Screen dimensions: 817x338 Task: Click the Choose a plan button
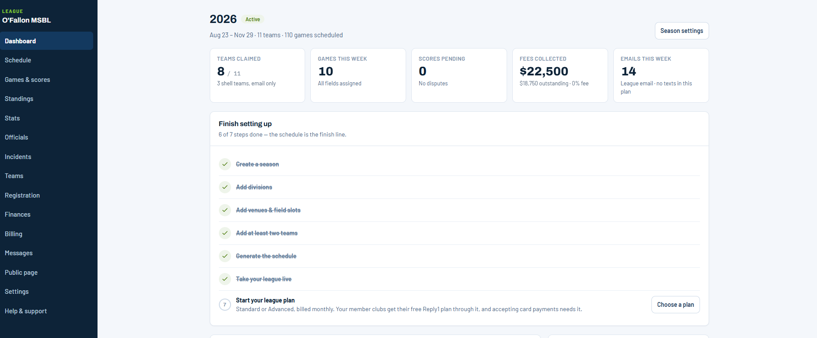click(x=675, y=305)
